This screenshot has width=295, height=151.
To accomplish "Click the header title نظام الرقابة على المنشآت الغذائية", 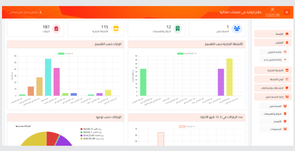I will [x=241, y=12].
